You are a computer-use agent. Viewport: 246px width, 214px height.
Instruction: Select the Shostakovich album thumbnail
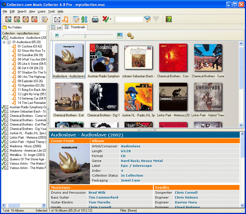(104, 58)
